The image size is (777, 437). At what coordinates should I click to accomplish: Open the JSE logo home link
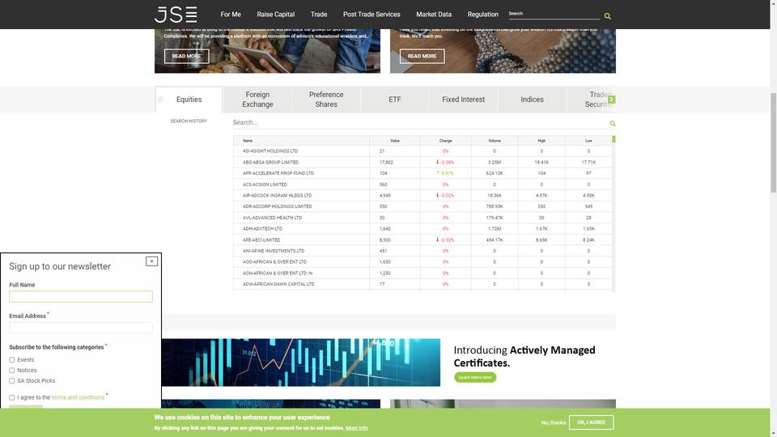point(176,15)
